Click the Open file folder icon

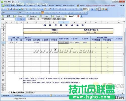point(8,9)
